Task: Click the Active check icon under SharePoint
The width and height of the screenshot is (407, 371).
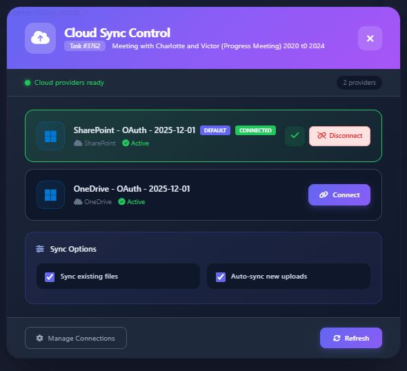Action: pyautogui.click(x=126, y=143)
